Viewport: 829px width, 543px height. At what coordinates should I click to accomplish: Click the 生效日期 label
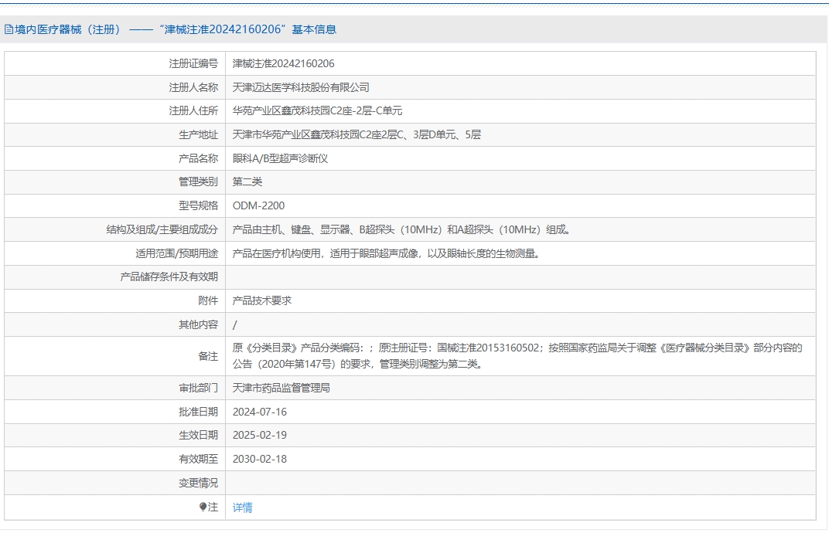pos(198,435)
